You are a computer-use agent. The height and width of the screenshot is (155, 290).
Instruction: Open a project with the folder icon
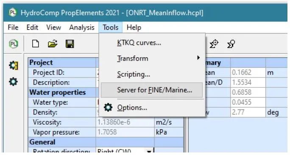pos(53,44)
